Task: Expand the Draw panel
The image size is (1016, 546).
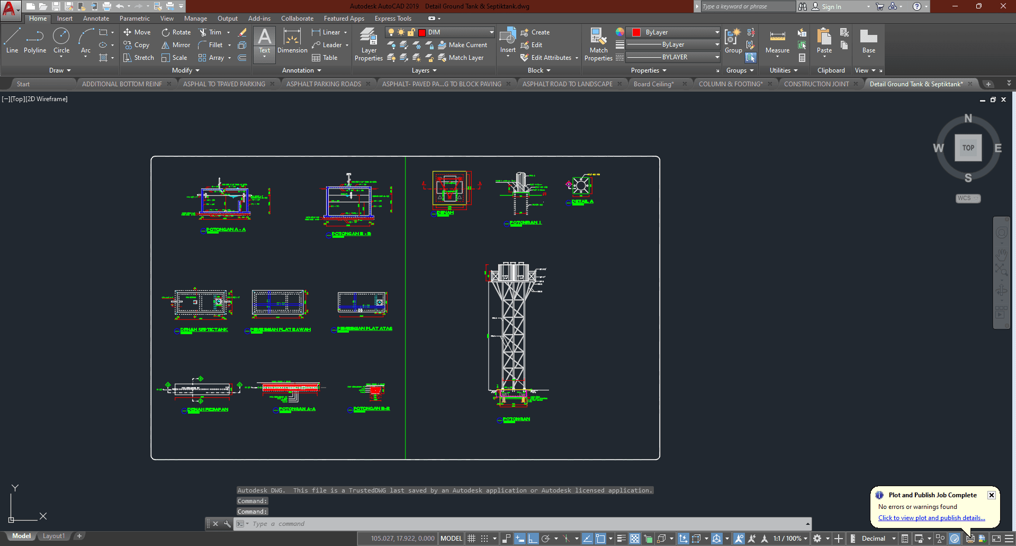Action: (60, 70)
